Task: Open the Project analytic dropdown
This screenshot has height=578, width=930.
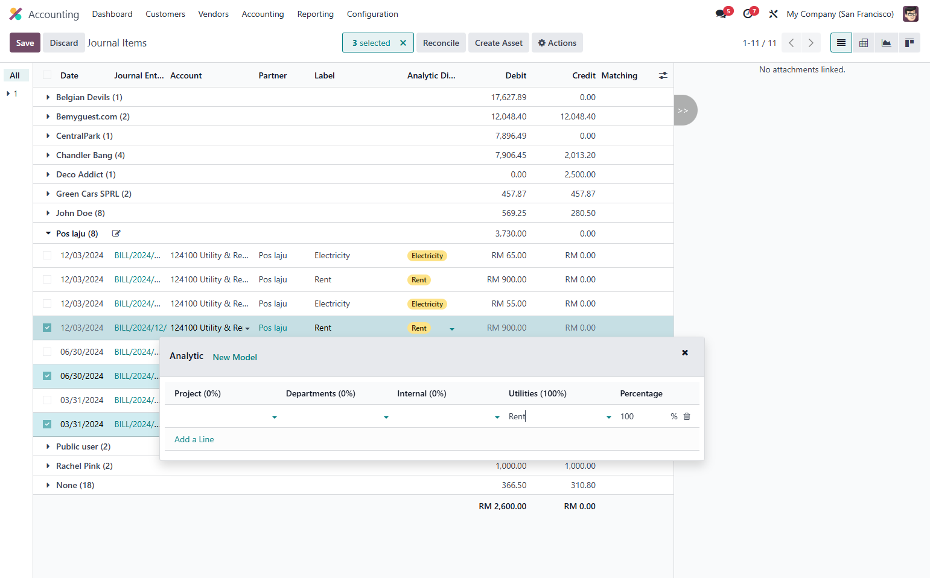Action: point(275,417)
